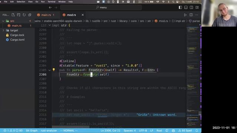
Task: Click the 93 Spell warnings status item
Action: [185, 130]
